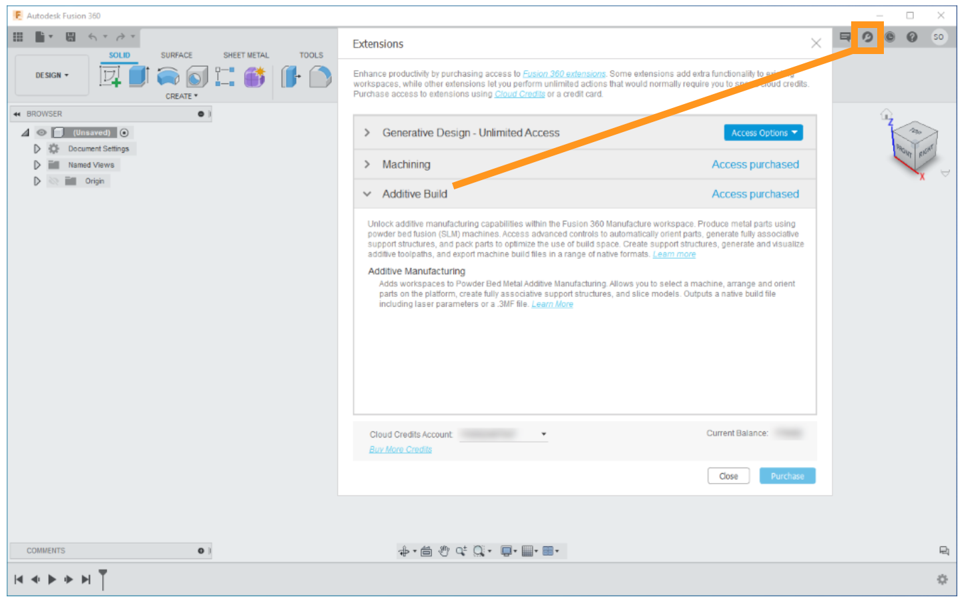Toggle the Comments panel options dot
Viewport: 964px width, 603px height.
tap(201, 551)
